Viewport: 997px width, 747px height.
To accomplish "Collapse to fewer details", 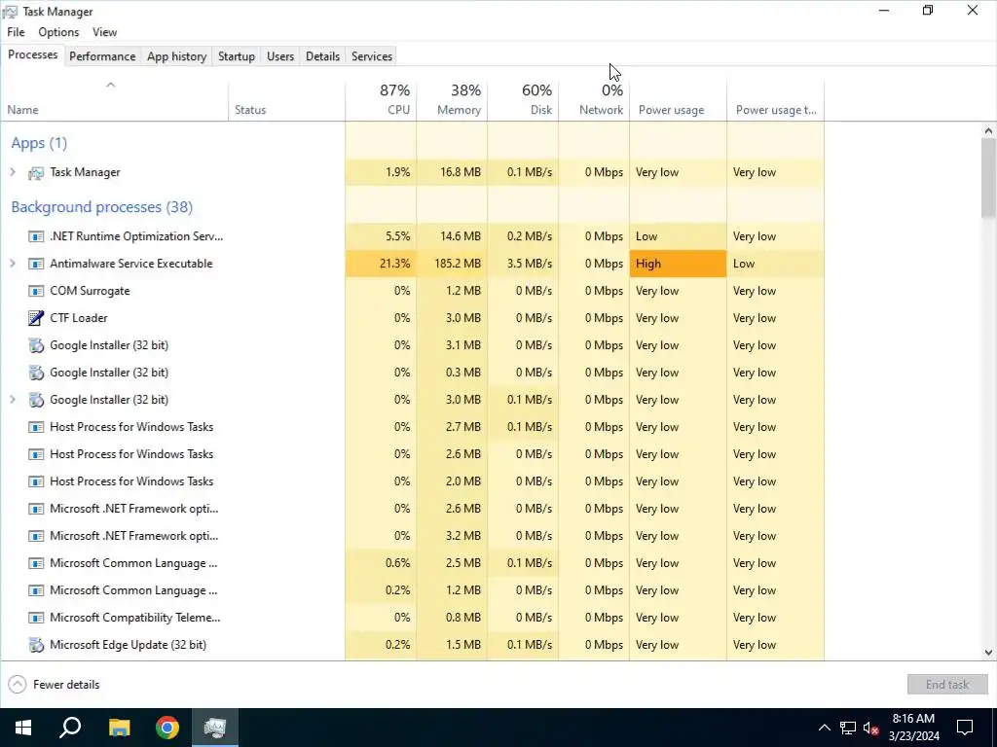I will [x=55, y=684].
